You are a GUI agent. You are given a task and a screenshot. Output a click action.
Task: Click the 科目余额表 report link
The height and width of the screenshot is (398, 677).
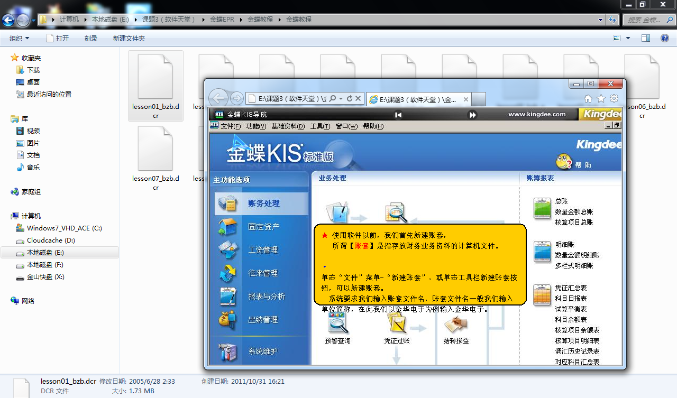571,320
